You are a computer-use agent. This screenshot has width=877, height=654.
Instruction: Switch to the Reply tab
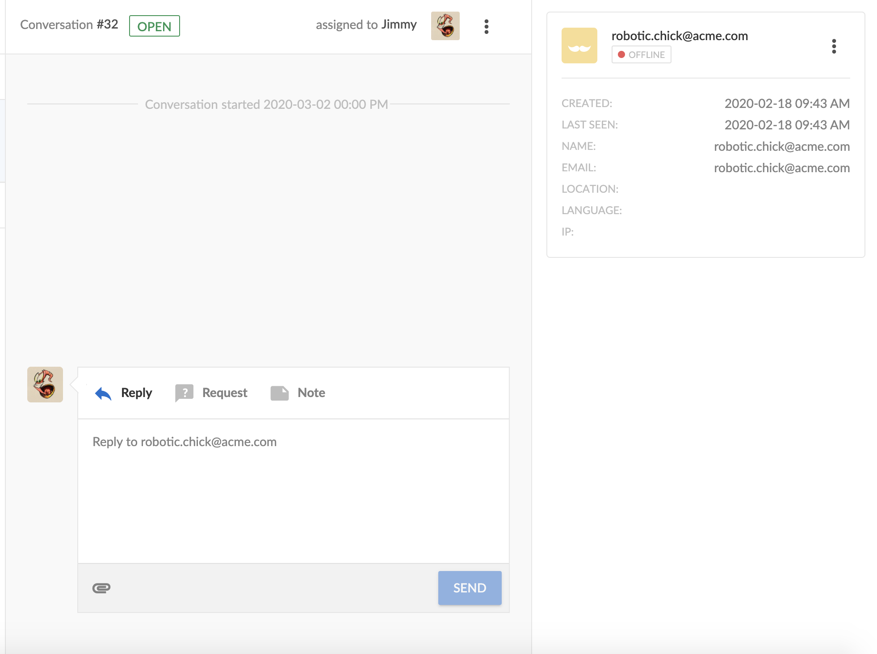click(x=136, y=393)
